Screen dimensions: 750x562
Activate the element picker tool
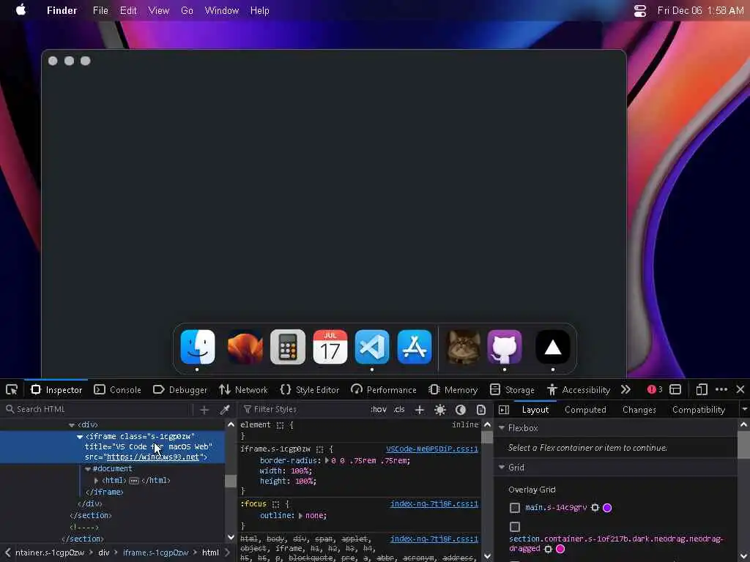(x=12, y=389)
